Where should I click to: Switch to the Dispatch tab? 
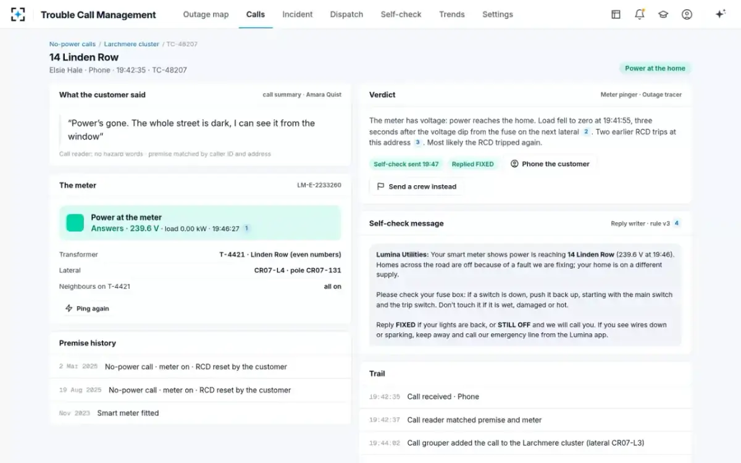346,14
